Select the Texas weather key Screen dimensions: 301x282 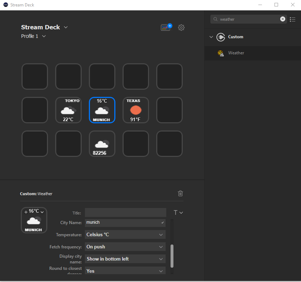pos(135,110)
